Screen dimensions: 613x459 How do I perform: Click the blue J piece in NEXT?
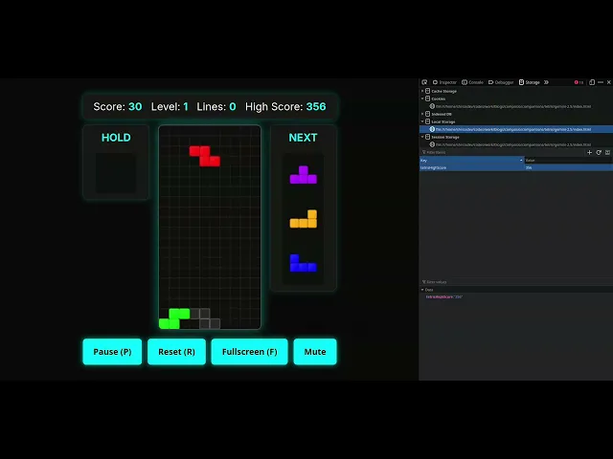coord(303,263)
